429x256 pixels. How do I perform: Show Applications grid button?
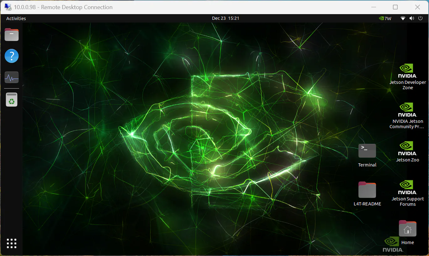coord(12,243)
